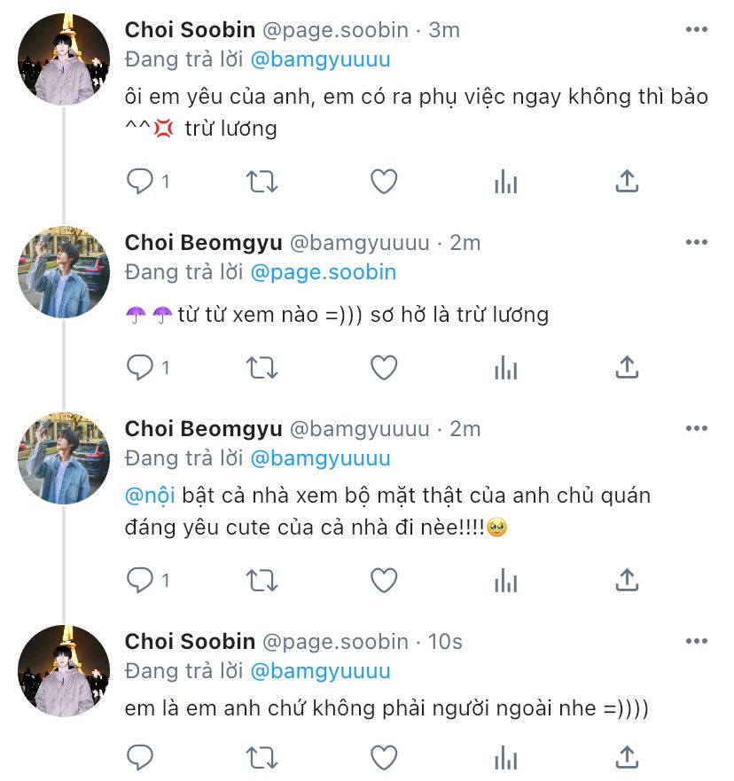The width and height of the screenshot is (734, 781).
Task: Reply to Beomgyu's tweet mentioning @nội
Action: point(140,580)
